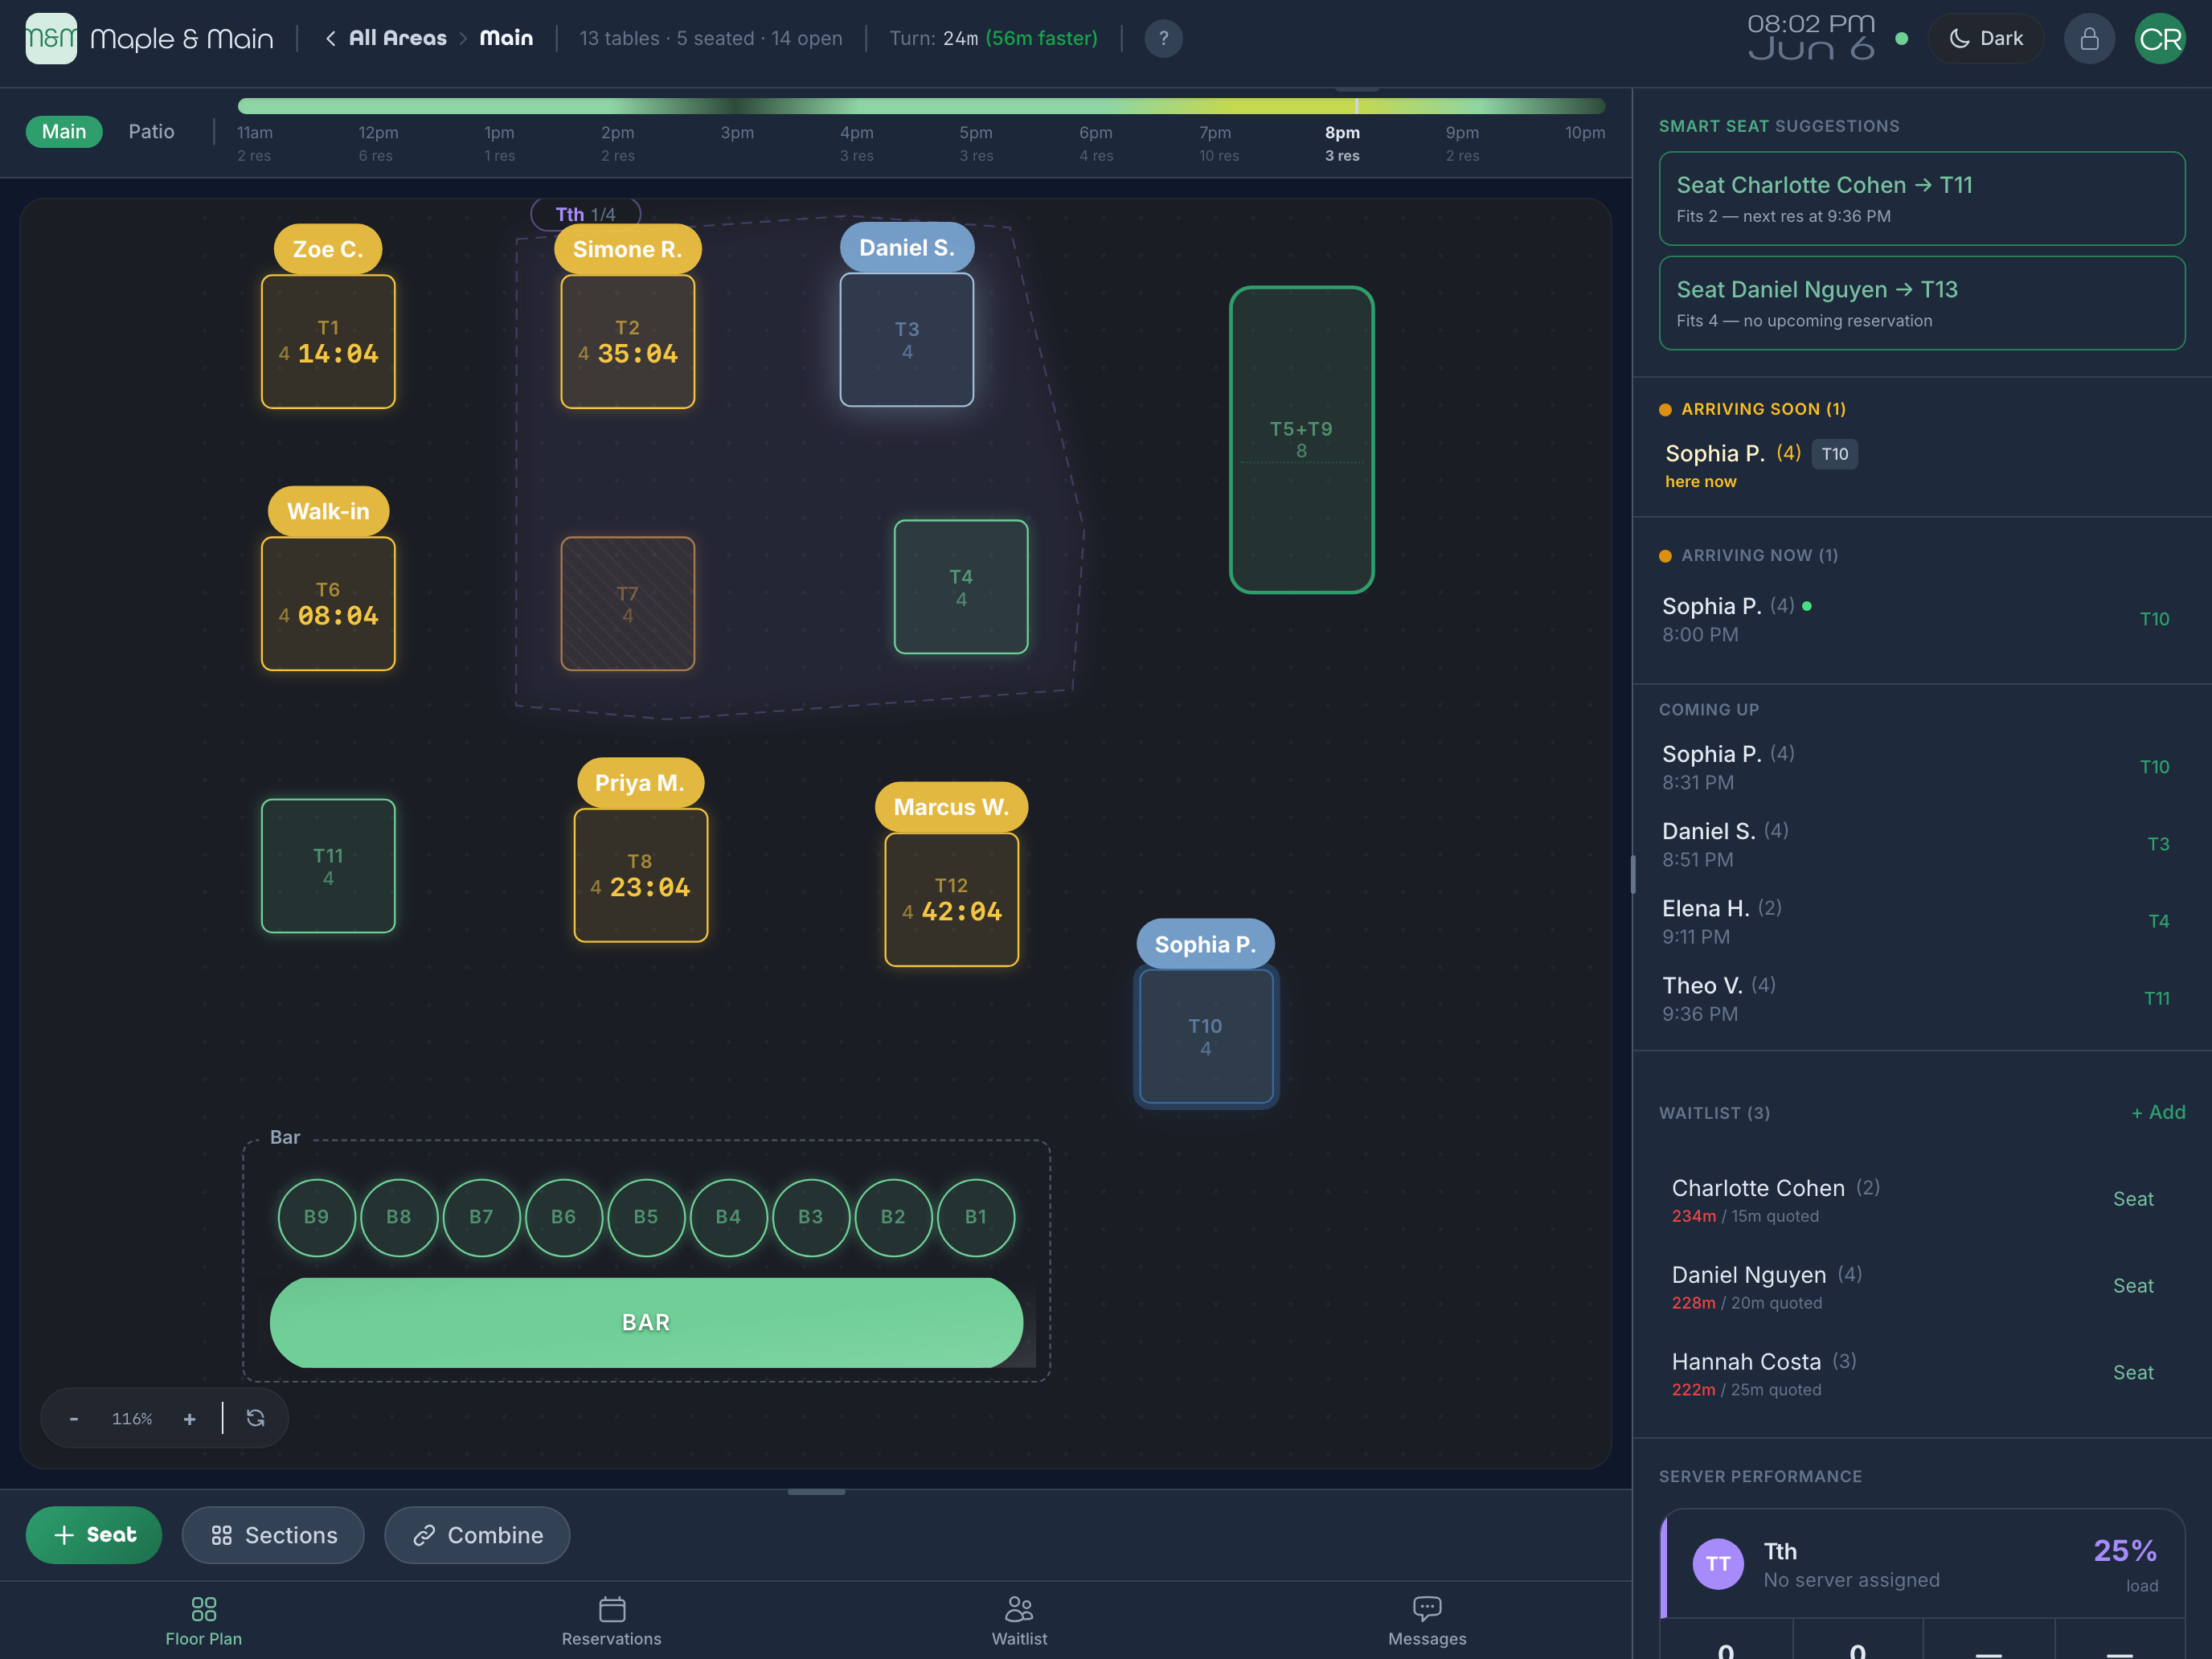2212x1659 pixels.
Task: Open Sophia P. arriving soon entry
Action: click(1921, 465)
